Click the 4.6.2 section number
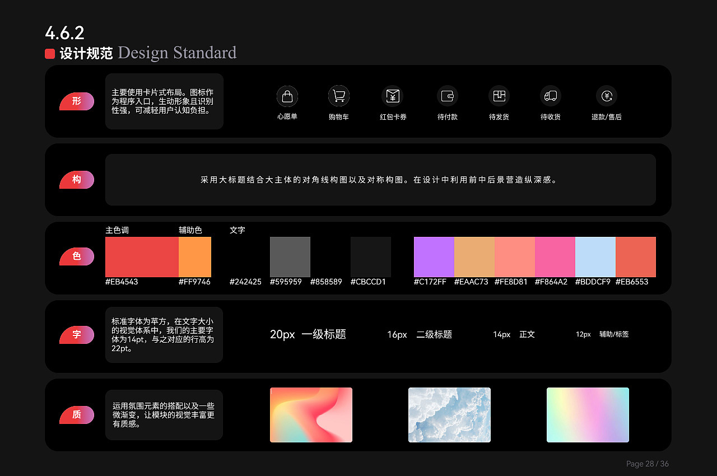Image resolution: width=717 pixels, height=476 pixels. 64,33
